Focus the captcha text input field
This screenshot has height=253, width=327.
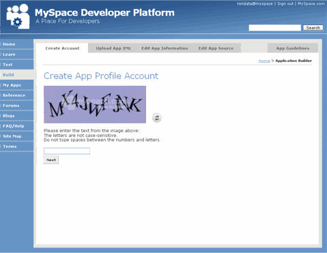67,151
